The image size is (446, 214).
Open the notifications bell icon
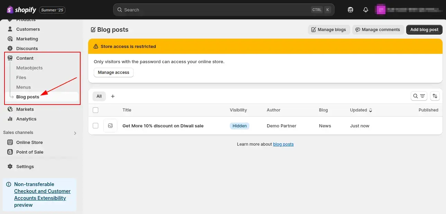click(x=365, y=10)
